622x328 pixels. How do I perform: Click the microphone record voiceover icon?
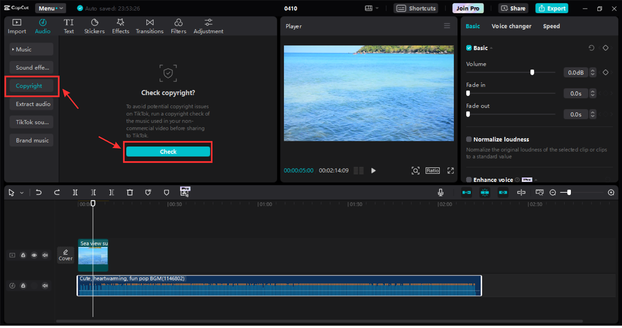tap(440, 193)
